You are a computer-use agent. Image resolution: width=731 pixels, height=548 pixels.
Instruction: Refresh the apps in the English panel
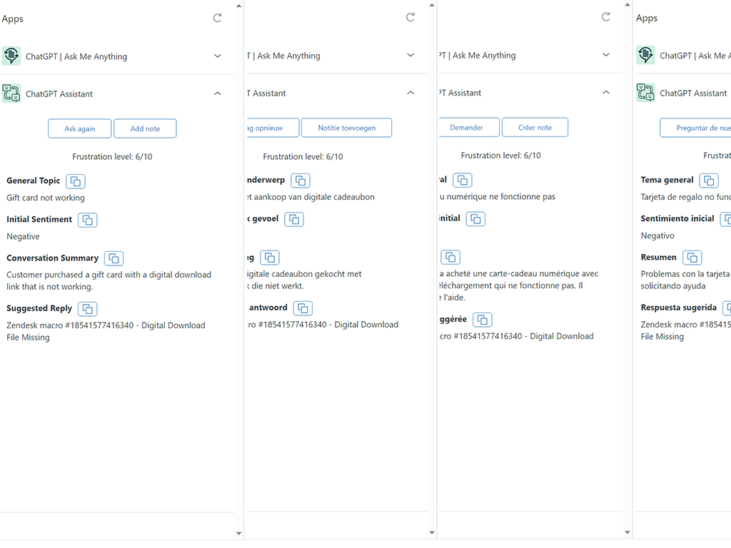tap(218, 18)
